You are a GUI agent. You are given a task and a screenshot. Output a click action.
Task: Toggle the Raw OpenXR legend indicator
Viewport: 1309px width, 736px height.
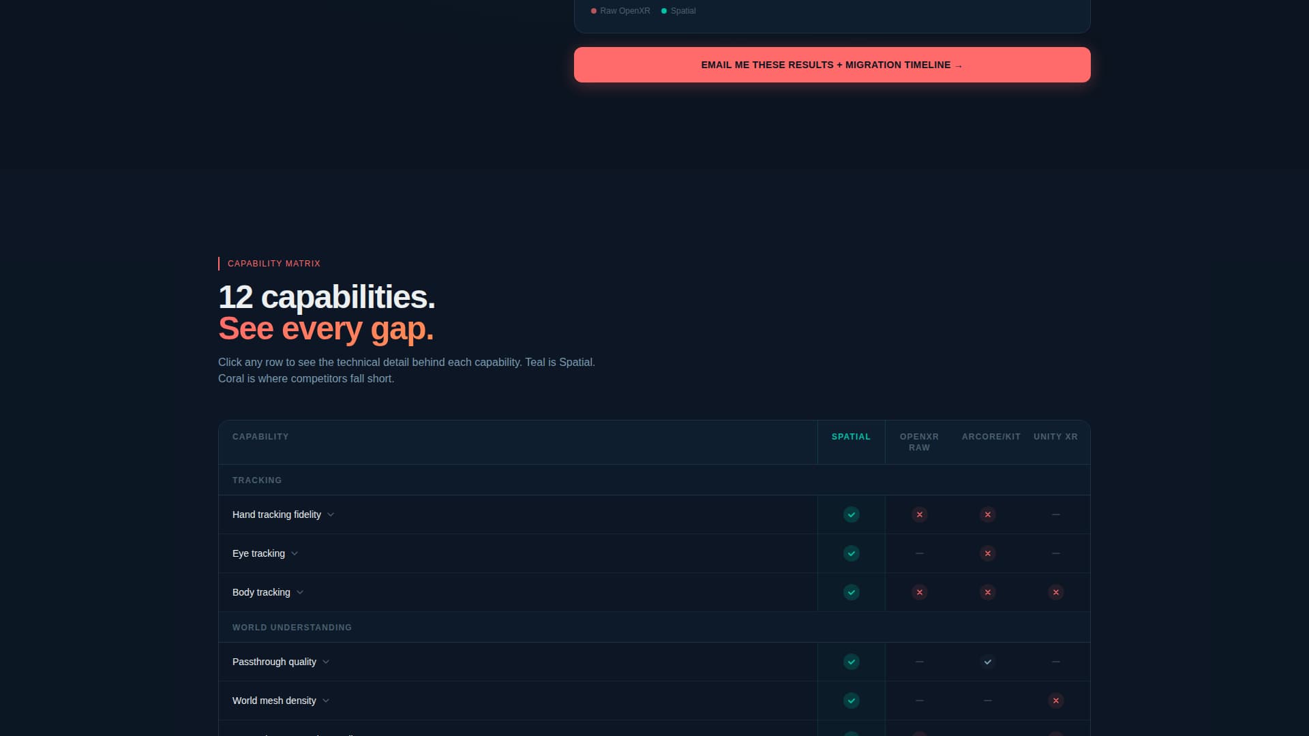(x=620, y=10)
